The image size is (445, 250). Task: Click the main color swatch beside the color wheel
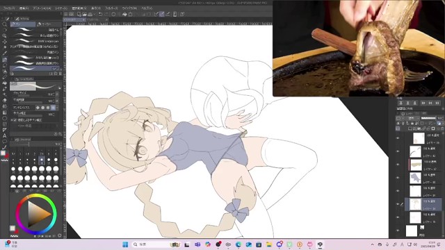point(13,228)
